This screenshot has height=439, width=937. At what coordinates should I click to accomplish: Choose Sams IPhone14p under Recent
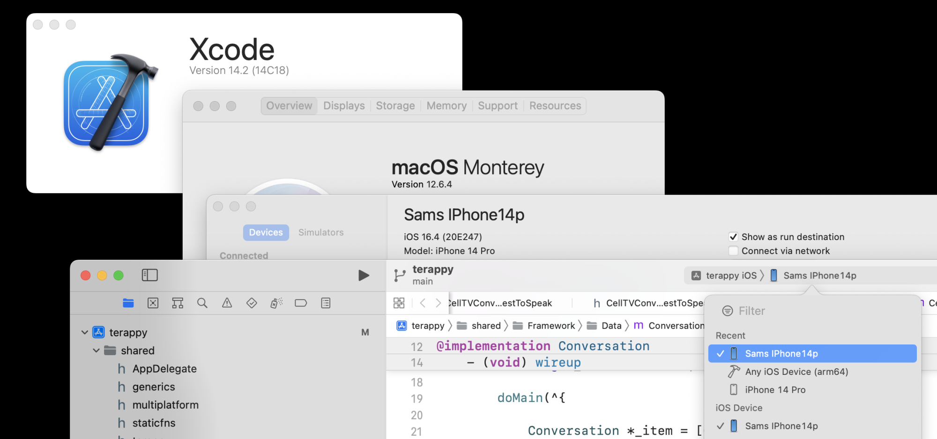812,353
